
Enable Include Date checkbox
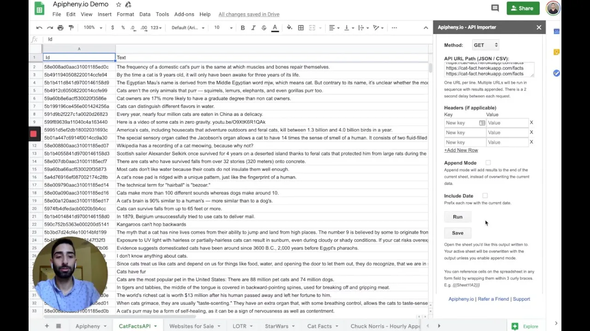pos(485,196)
